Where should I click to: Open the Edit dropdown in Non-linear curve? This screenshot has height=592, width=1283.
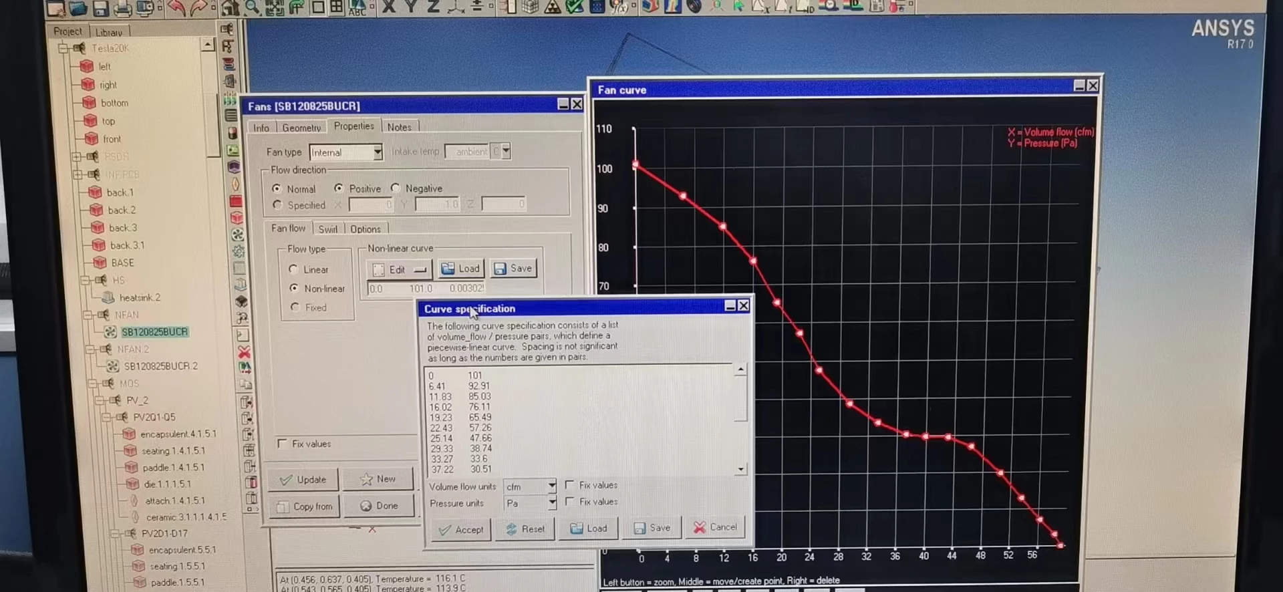(400, 269)
